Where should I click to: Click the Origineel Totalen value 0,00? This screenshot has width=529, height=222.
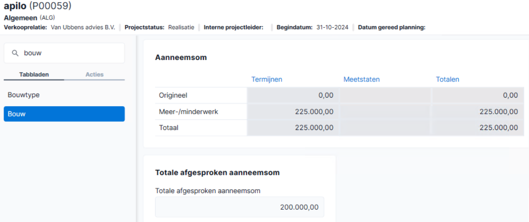click(510, 96)
